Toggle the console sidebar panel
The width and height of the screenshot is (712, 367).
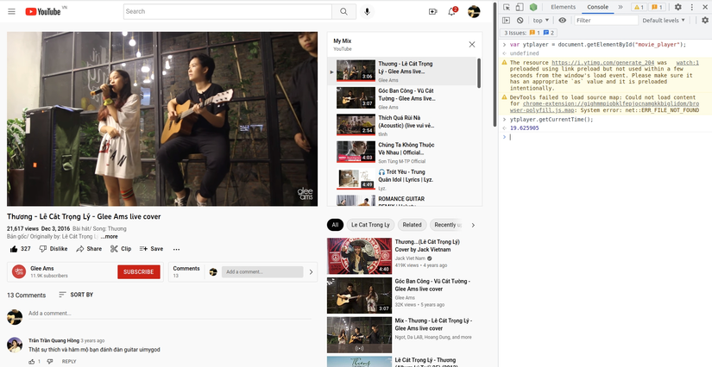[507, 20]
